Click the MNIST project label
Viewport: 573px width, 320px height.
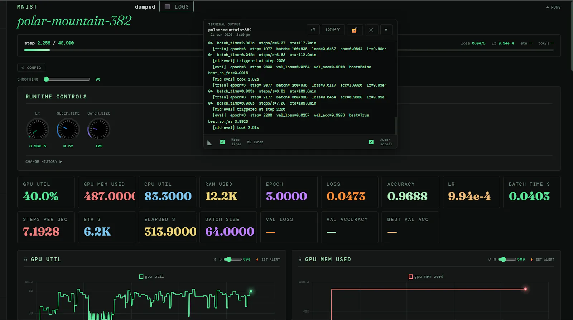click(27, 7)
